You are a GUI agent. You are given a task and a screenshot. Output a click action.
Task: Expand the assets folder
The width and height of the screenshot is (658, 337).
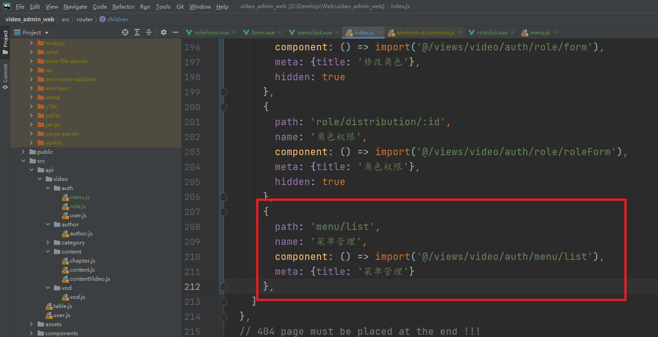coord(31,324)
